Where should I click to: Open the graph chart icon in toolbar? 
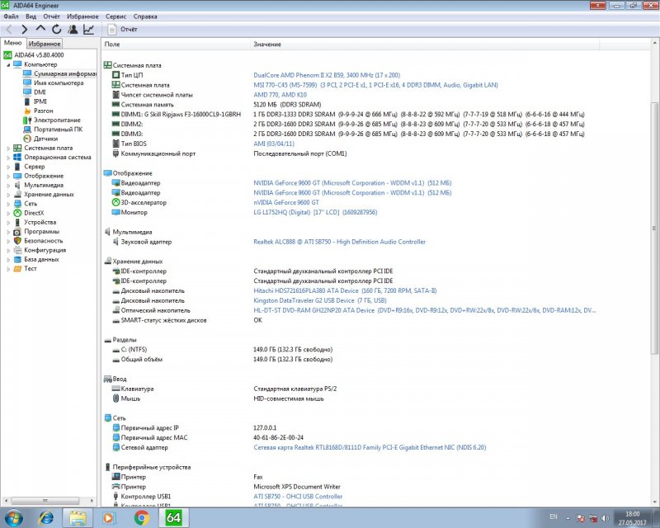pos(88,29)
